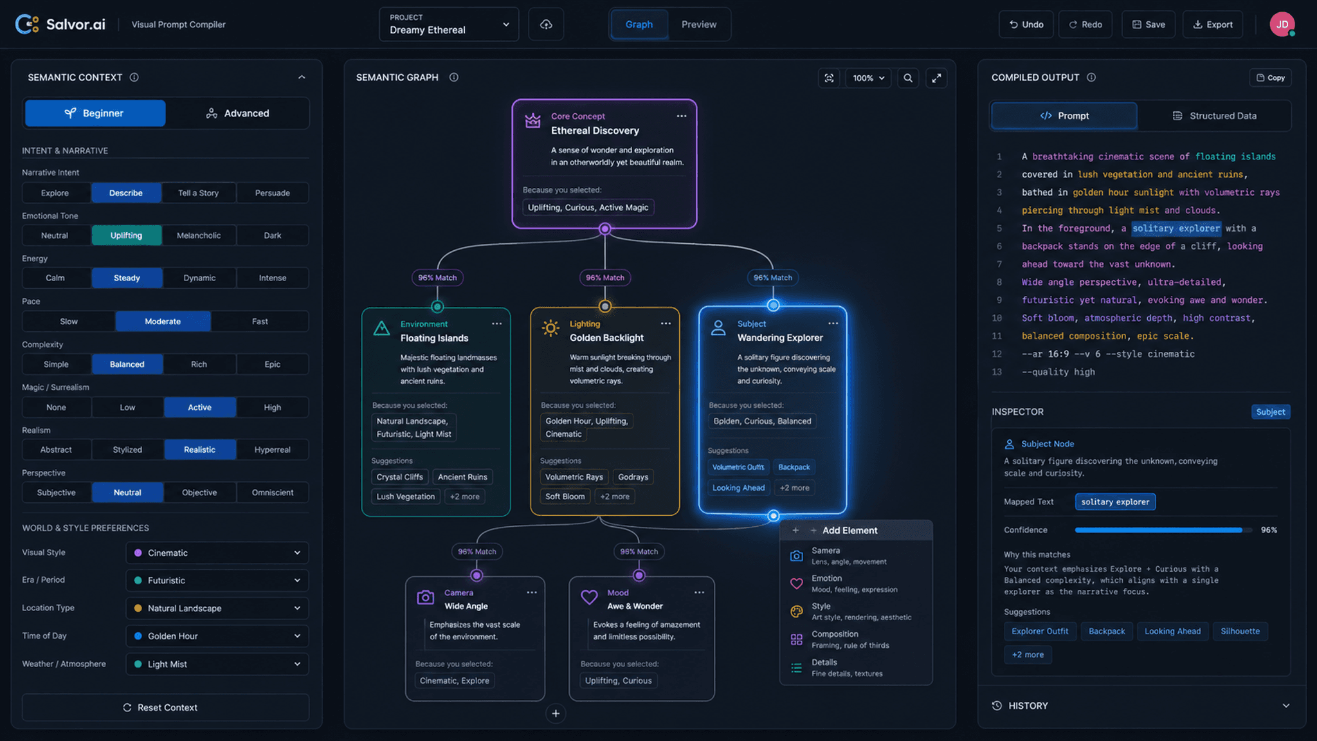The image size is (1317, 741).
Task: Click the purple Cinematic color dot
Action: tap(138, 553)
